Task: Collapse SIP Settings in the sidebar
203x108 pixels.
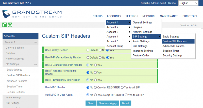Action: coord(36,64)
